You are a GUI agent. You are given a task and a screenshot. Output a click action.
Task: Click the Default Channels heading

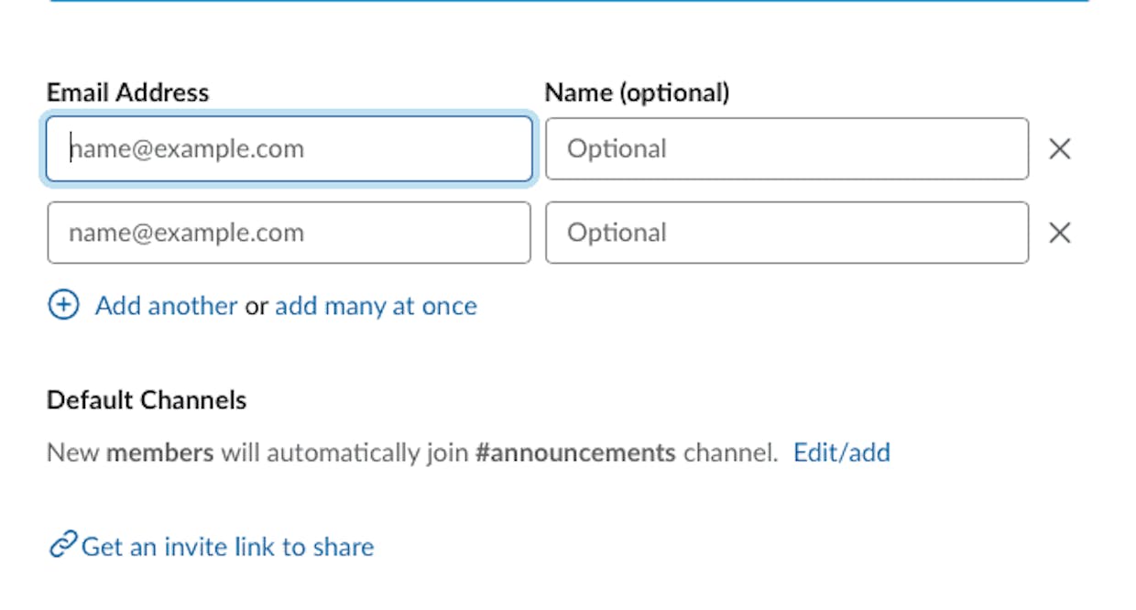click(x=147, y=400)
